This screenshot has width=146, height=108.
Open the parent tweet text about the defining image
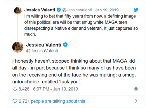(x=81, y=25)
